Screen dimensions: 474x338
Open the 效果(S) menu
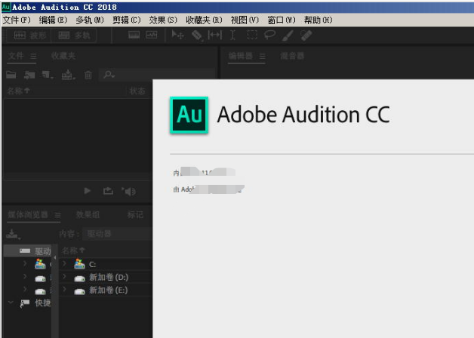point(163,20)
